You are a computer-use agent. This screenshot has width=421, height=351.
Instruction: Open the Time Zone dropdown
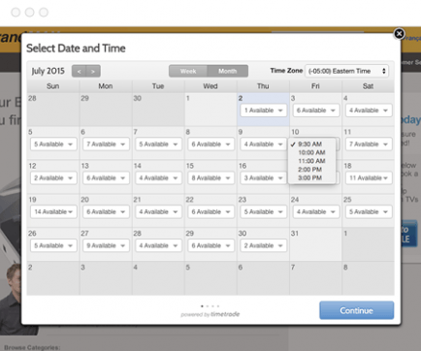pyautogui.click(x=346, y=71)
